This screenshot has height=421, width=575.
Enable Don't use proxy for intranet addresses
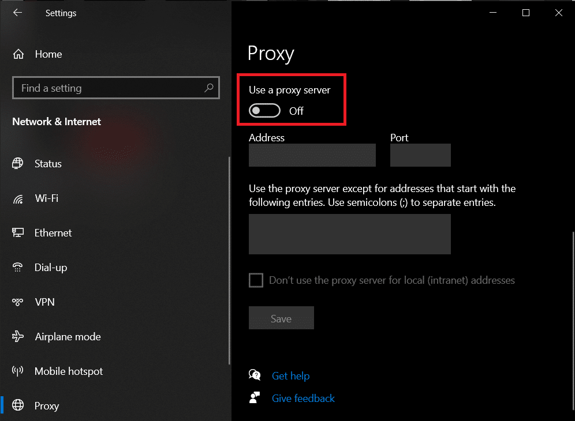pos(256,280)
